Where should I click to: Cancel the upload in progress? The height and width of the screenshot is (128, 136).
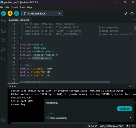pos(124,109)
